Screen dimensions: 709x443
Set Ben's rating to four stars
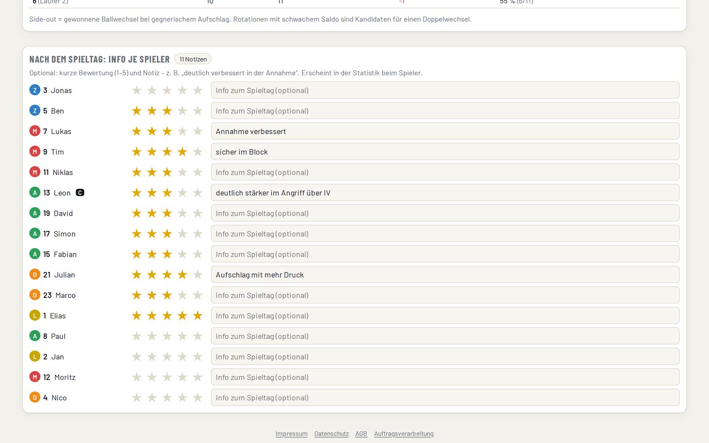click(182, 111)
